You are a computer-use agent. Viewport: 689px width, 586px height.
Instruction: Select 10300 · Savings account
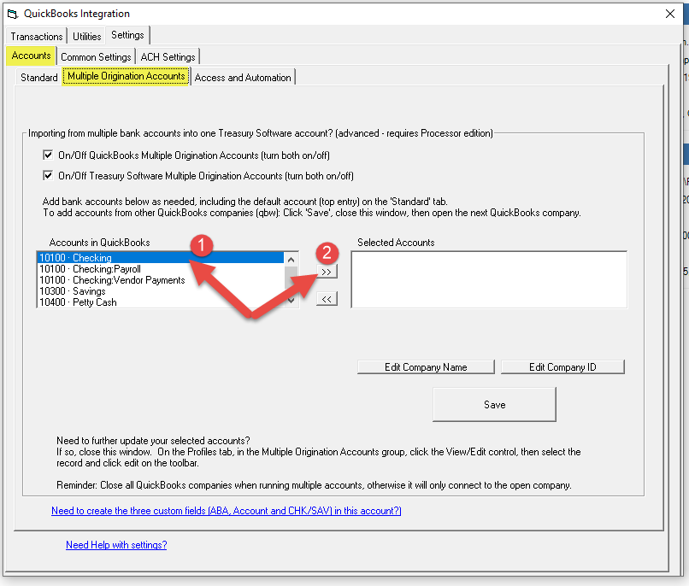[161, 291]
